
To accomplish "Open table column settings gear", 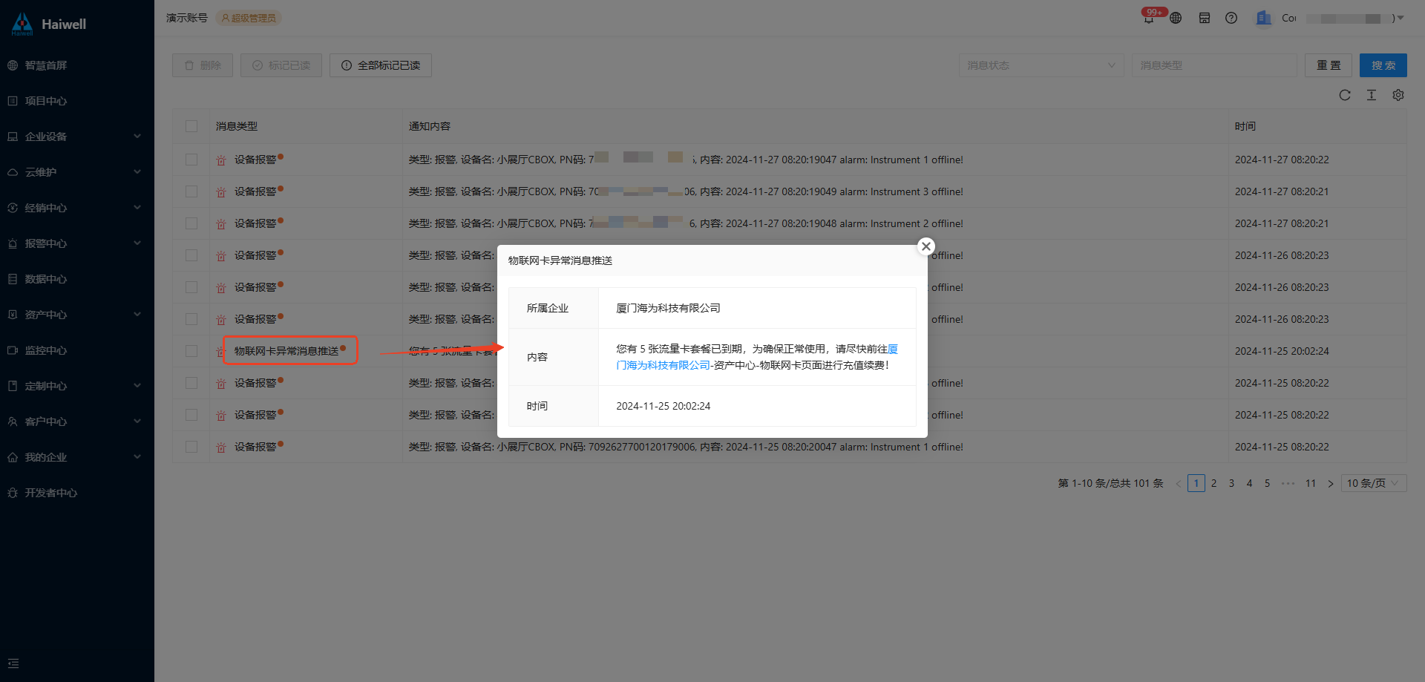I will tap(1398, 95).
